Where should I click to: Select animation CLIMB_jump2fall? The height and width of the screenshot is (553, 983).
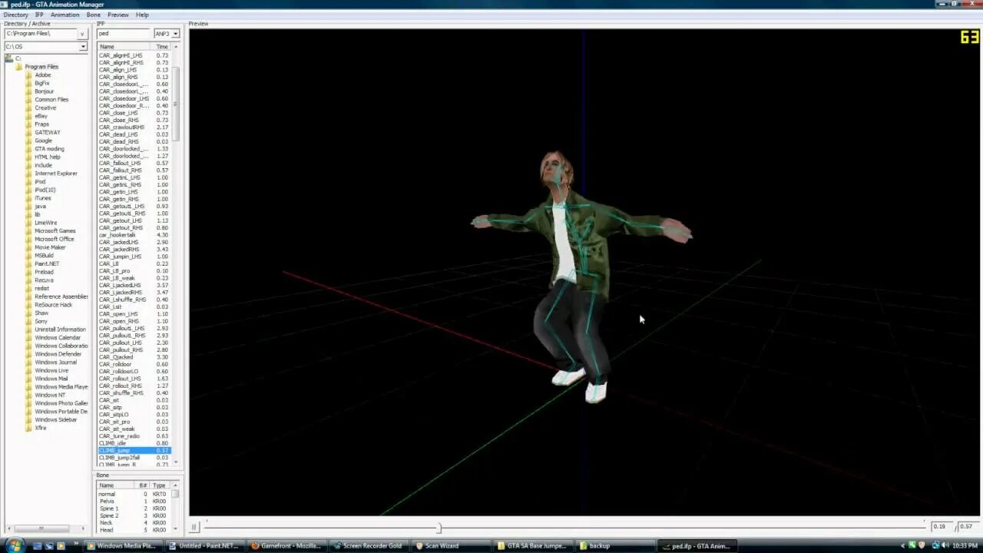pos(134,458)
